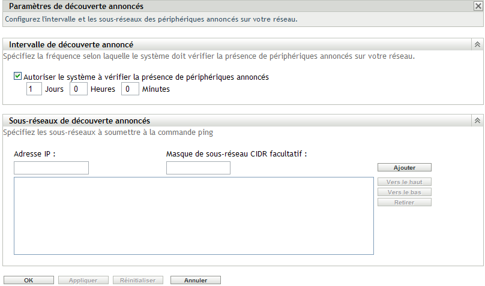
Task: Click the Minutes input field
Action: point(130,89)
